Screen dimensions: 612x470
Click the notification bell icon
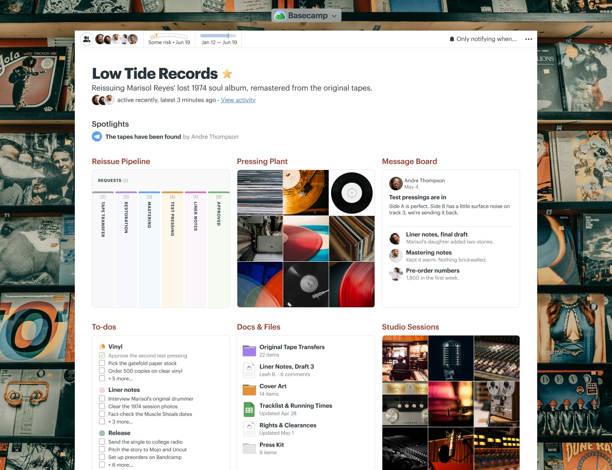pyautogui.click(x=452, y=39)
